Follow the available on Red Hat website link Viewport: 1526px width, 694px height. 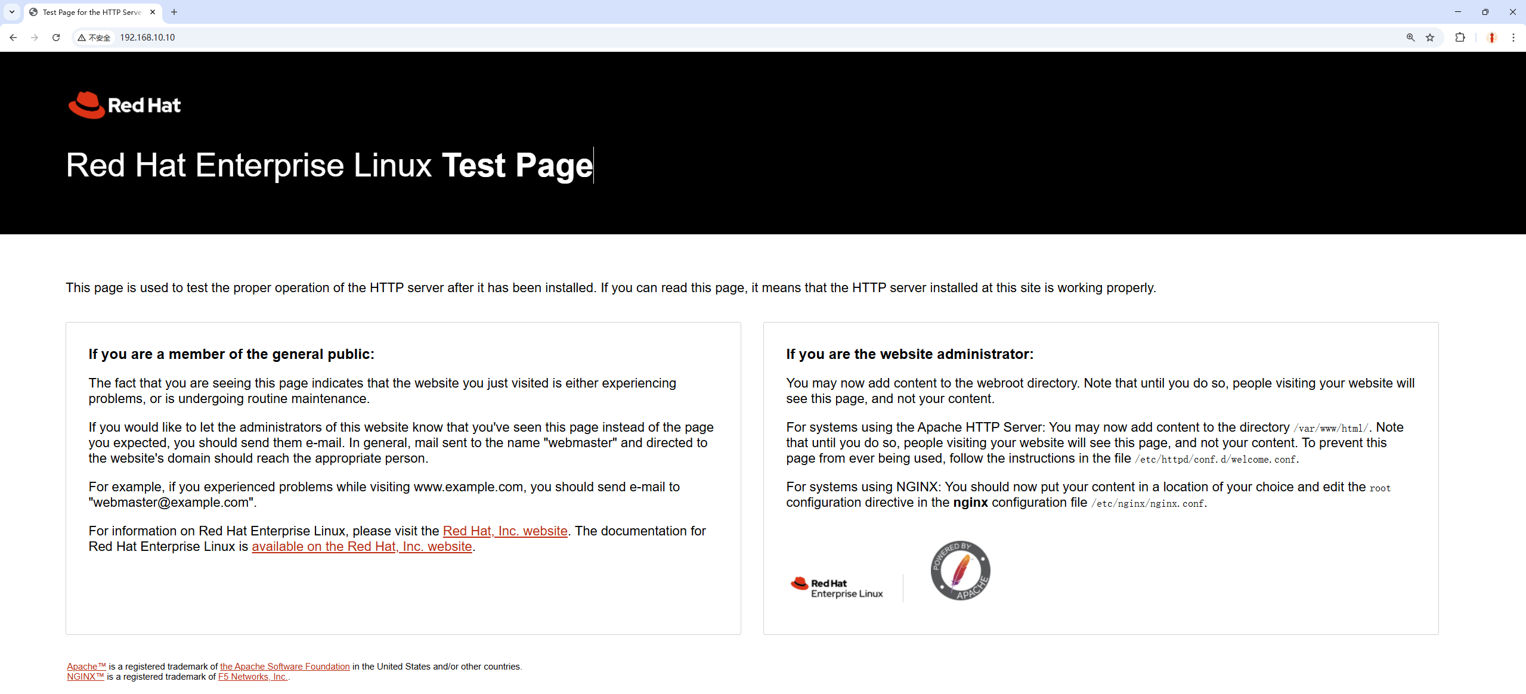(361, 546)
